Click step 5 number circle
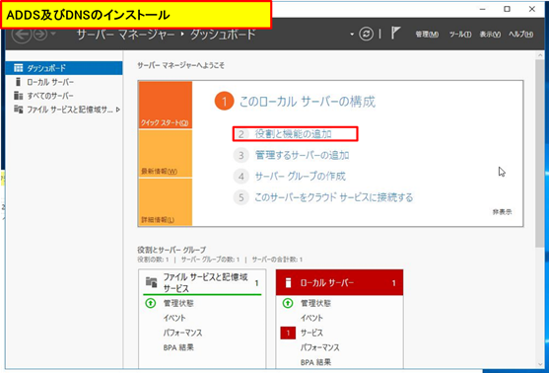The height and width of the screenshot is (373, 549). [240, 197]
